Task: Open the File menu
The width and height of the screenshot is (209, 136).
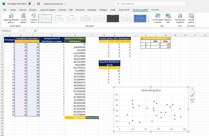Action: [5, 10]
